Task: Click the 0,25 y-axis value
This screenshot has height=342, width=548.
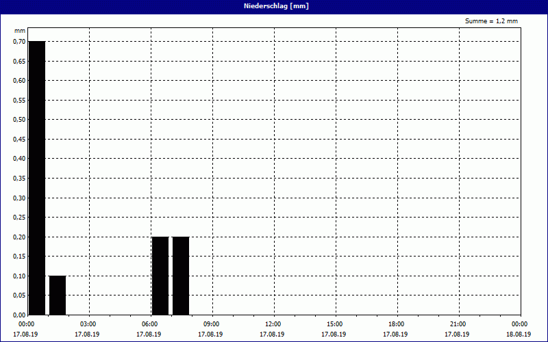Action: (20, 218)
